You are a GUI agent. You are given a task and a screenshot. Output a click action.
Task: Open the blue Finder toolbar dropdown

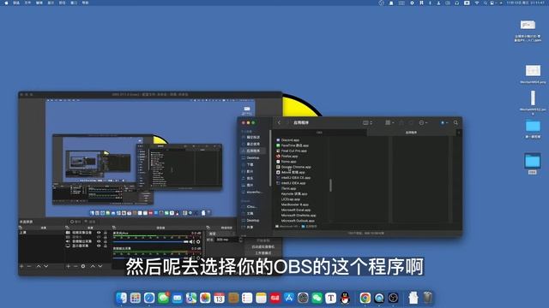click(x=444, y=122)
